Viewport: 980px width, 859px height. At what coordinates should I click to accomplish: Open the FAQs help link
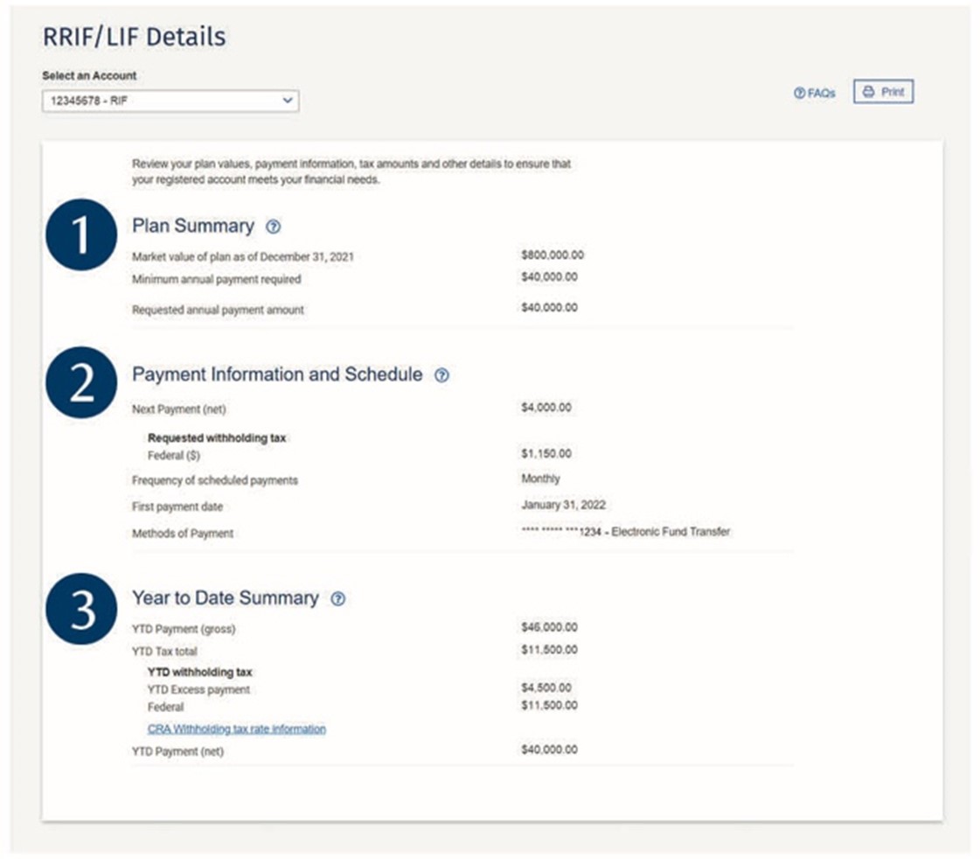tap(814, 93)
